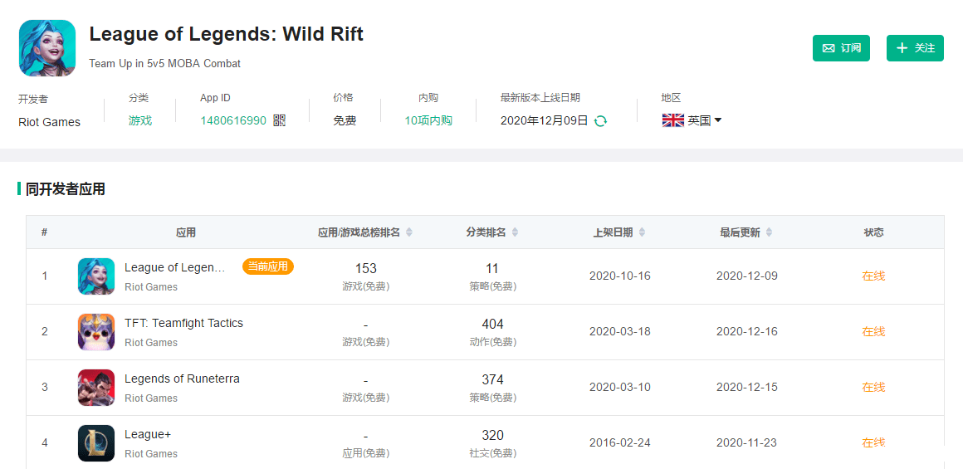Click the last update 2020-12-15
Screen dimensions: 963x469
pos(747,388)
